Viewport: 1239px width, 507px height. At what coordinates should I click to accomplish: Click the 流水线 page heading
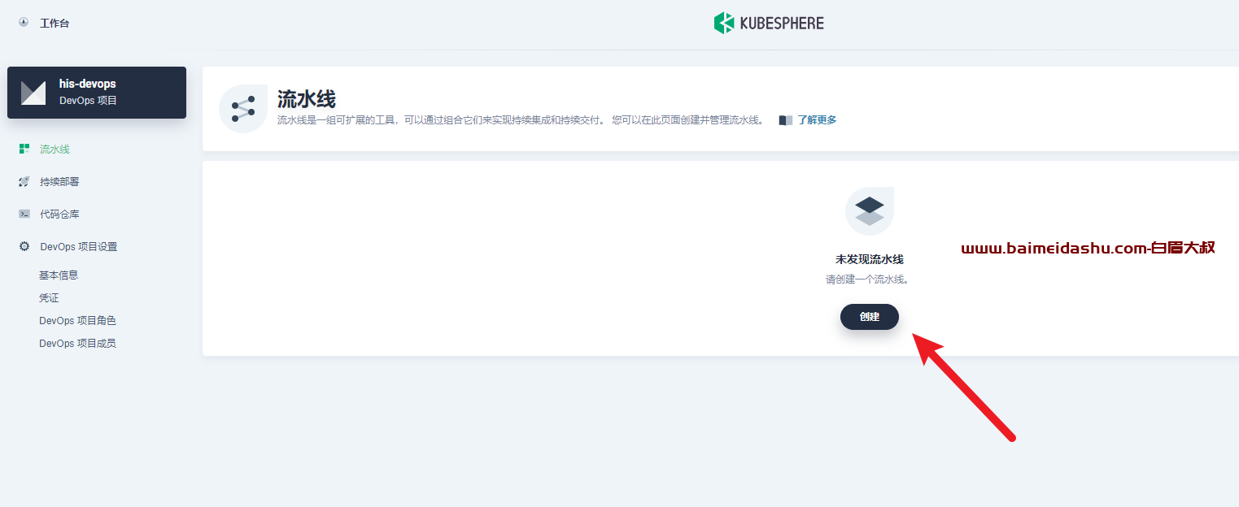coord(307,99)
